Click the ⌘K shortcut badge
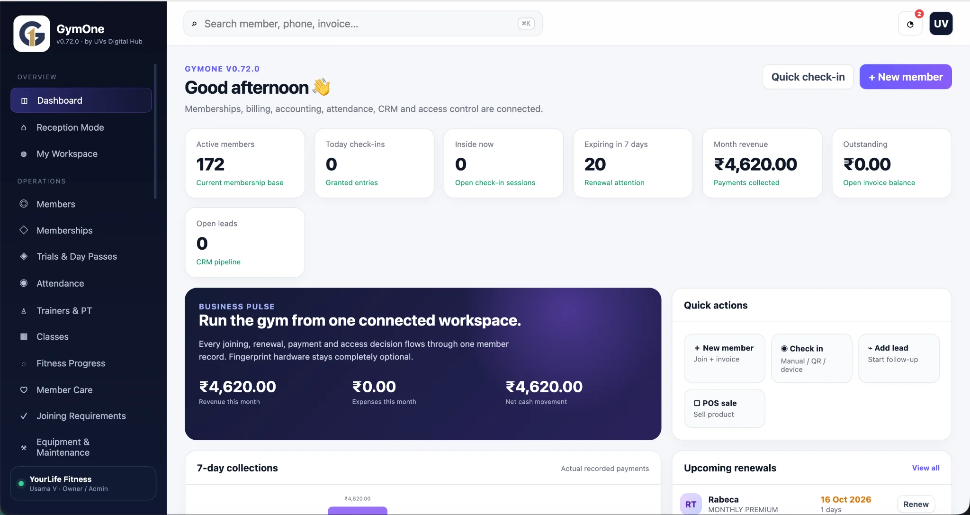The height and width of the screenshot is (515, 970). click(x=526, y=24)
